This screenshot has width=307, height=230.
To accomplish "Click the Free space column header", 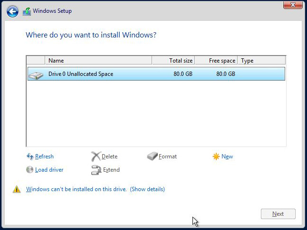I will pyautogui.click(x=216, y=61).
